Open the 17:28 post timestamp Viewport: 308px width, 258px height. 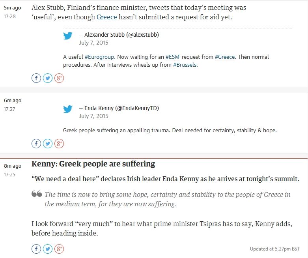9,17
